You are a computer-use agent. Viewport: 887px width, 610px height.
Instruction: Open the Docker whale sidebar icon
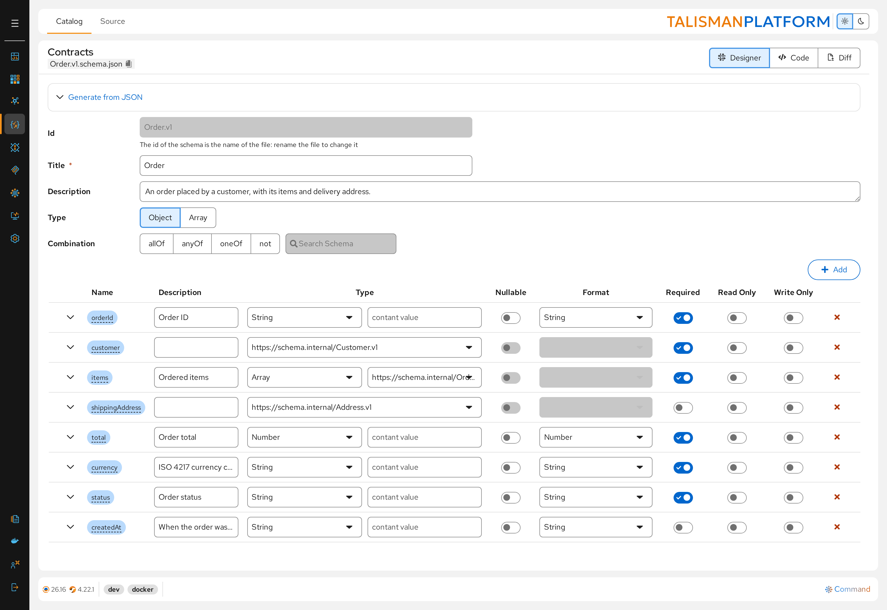pos(14,541)
